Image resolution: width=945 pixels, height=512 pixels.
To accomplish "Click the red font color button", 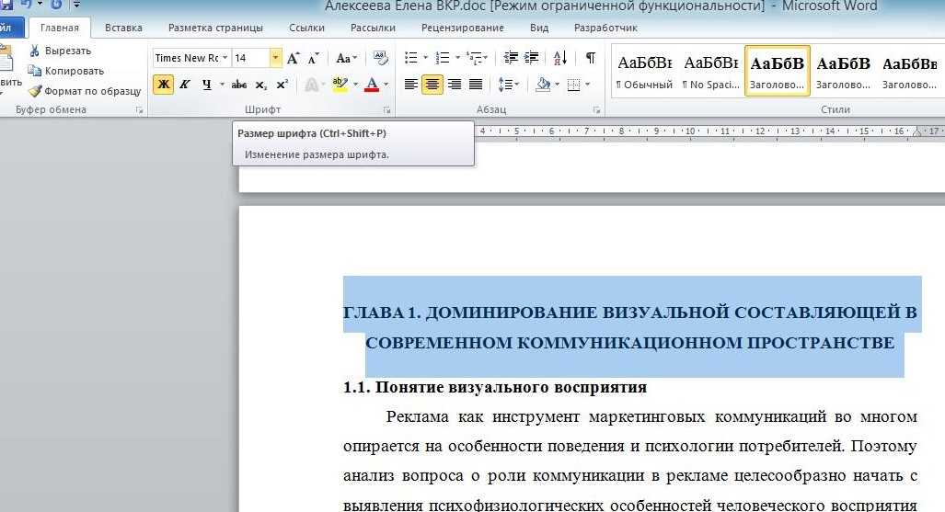I will (372, 85).
